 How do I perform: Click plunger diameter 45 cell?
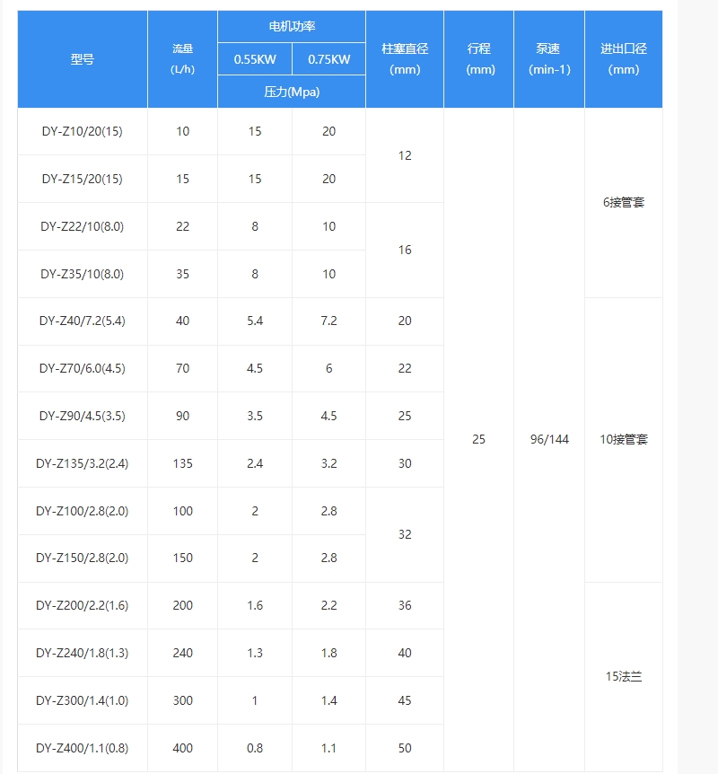tap(405, 700)
